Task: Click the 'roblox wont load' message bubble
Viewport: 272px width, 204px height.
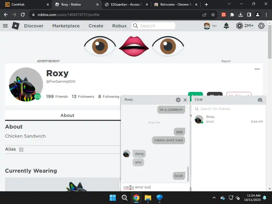Action: (168, 140)
